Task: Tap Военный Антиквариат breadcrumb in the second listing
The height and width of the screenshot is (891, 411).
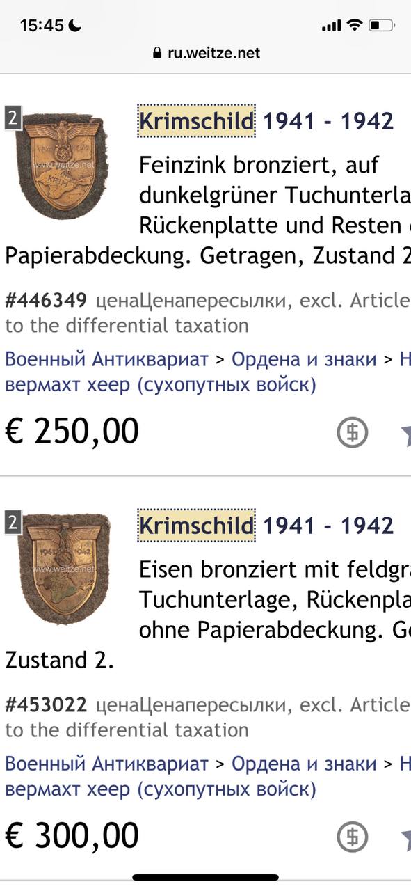Action: pyautogui.click(x=107, y=764)
